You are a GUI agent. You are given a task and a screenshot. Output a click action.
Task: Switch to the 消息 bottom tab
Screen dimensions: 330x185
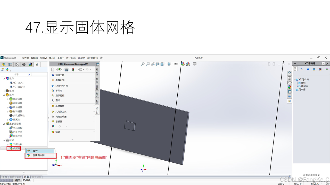tap(27, 177)
